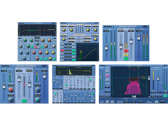168x126 pixels.
Task: Toggle Effect In on Oxford Inflator
Action: (x=126, y=59)
